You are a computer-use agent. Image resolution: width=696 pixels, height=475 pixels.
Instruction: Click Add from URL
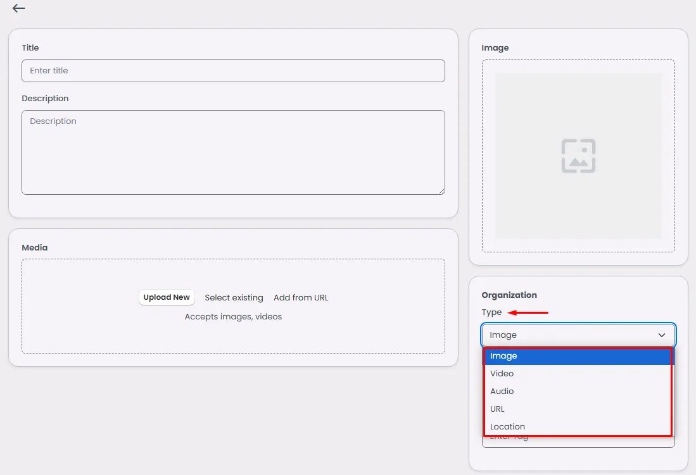pyautogui.click(x=301, y=298)
